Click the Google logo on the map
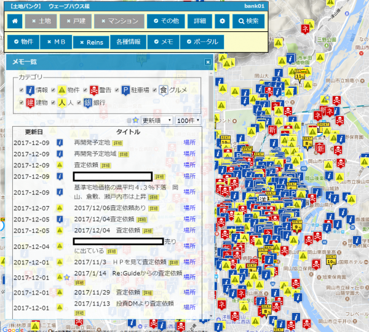 coord(12,329)
